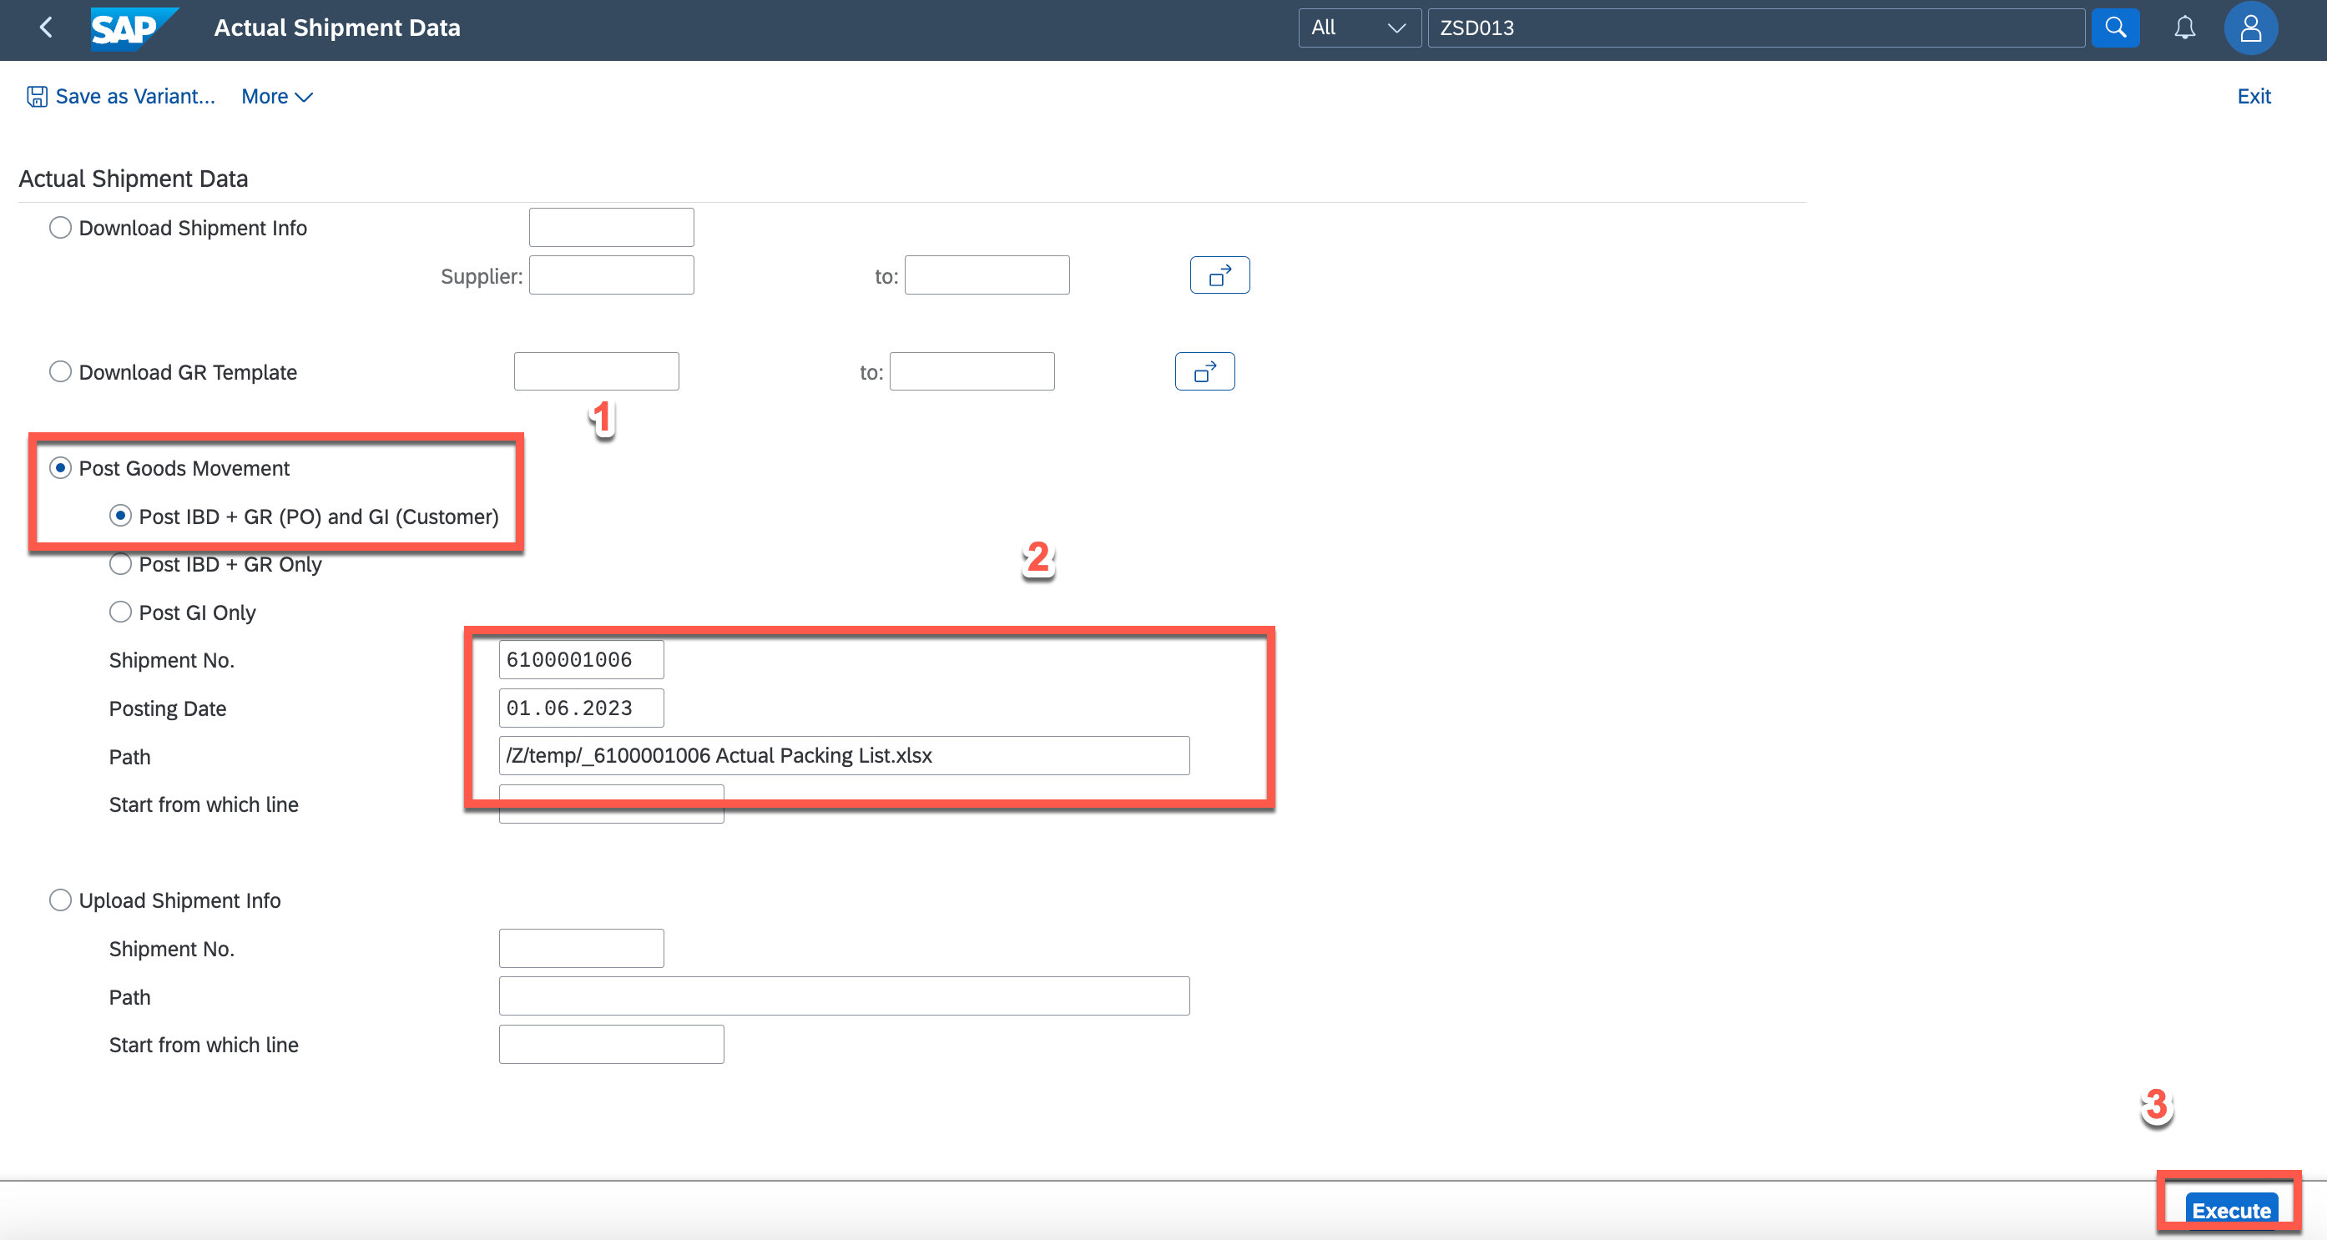This screenshot has height=1240, width=2327.
Task: Click Exit in the toolbar
Action: 2253,97
